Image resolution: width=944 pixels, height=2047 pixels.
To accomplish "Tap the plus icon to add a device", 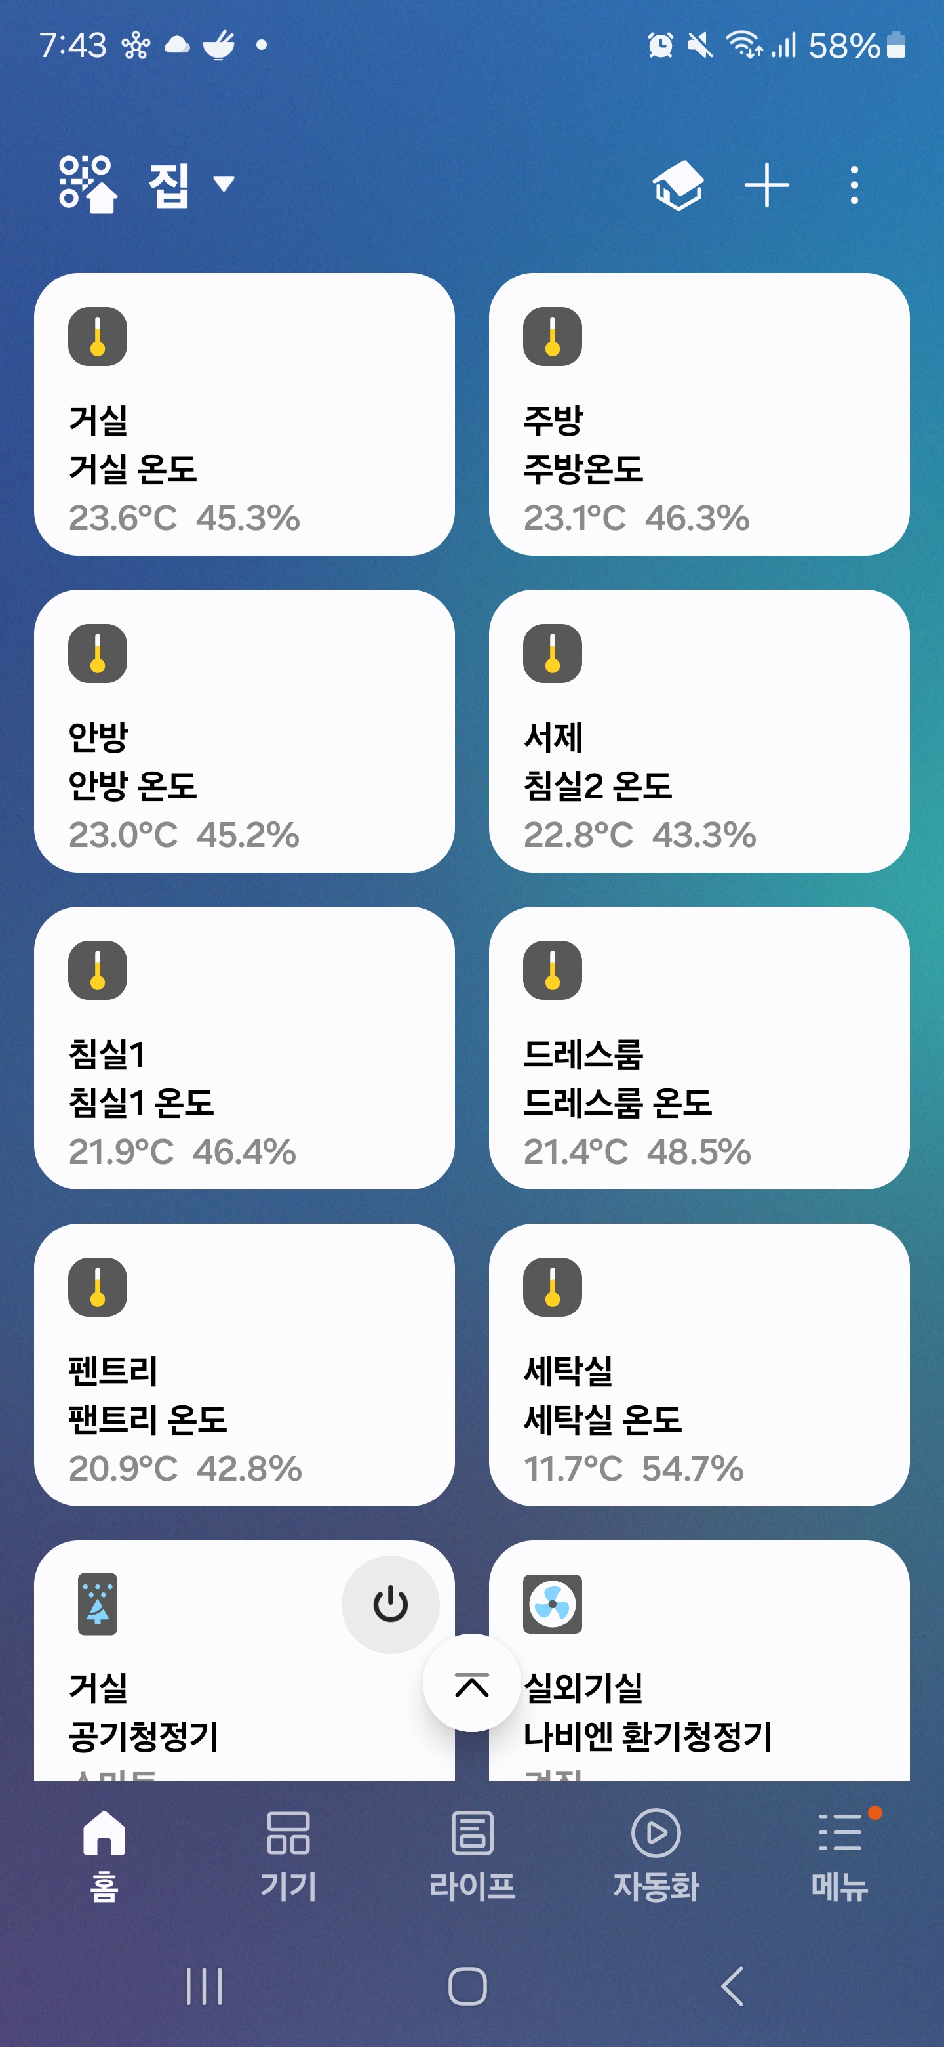I will [x=766, y=185].
